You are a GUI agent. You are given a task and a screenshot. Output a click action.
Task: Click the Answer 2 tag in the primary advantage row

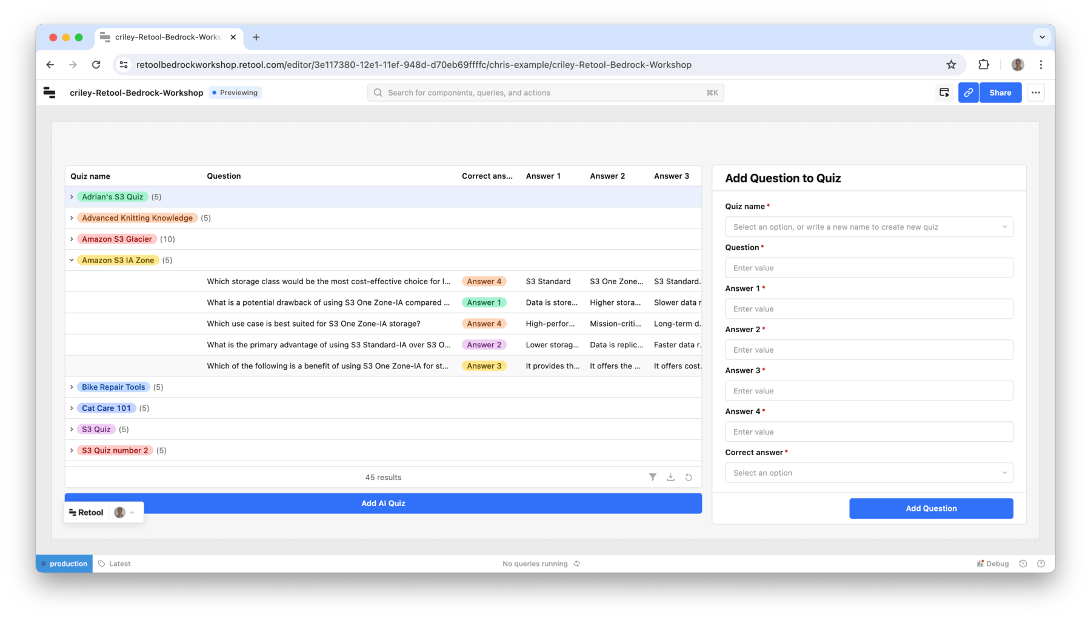tap(484, 345)
